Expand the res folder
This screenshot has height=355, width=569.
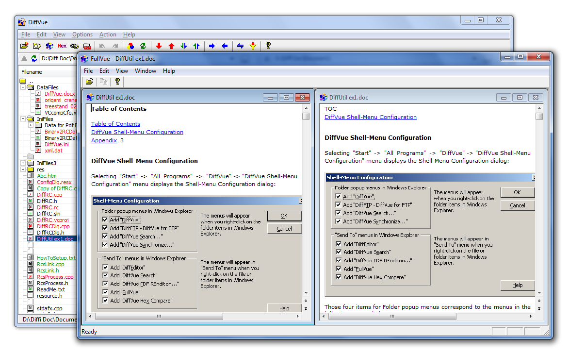(x=23, y=169)
